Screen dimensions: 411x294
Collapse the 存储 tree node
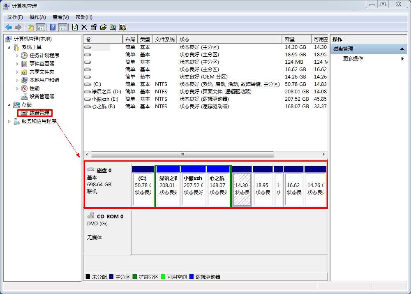click(9, 105)
